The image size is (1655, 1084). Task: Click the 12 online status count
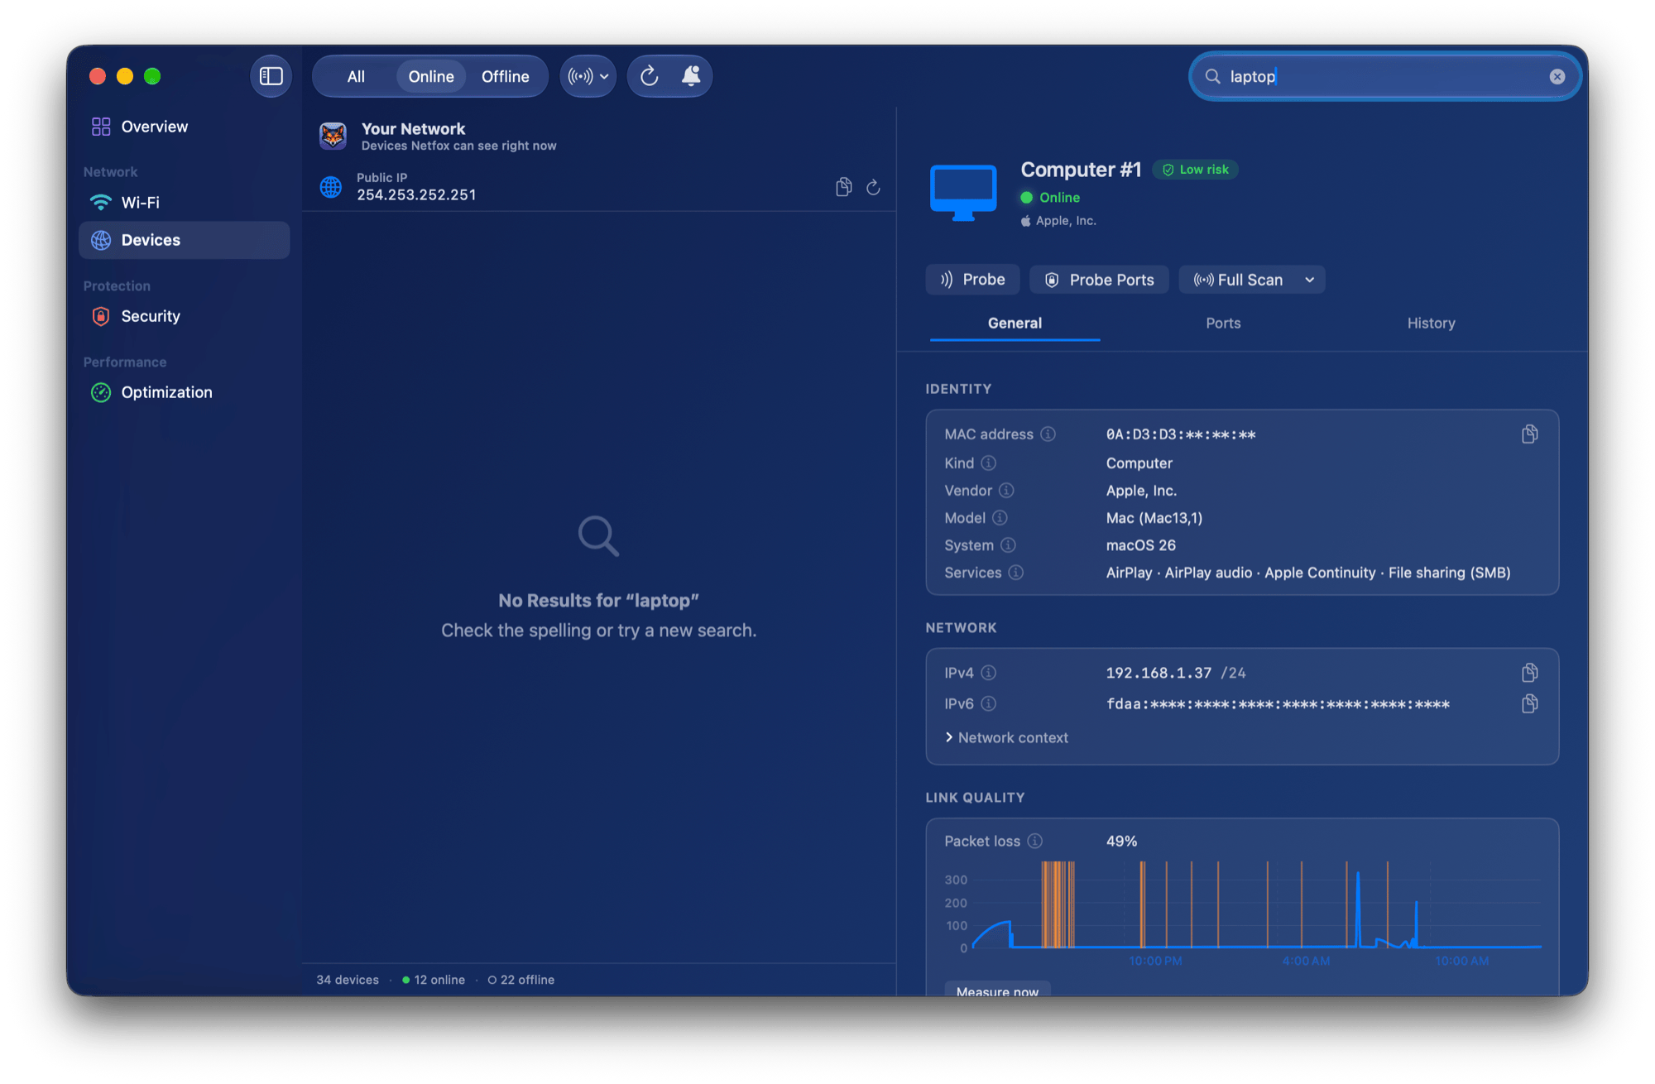(x=434, y=980)
